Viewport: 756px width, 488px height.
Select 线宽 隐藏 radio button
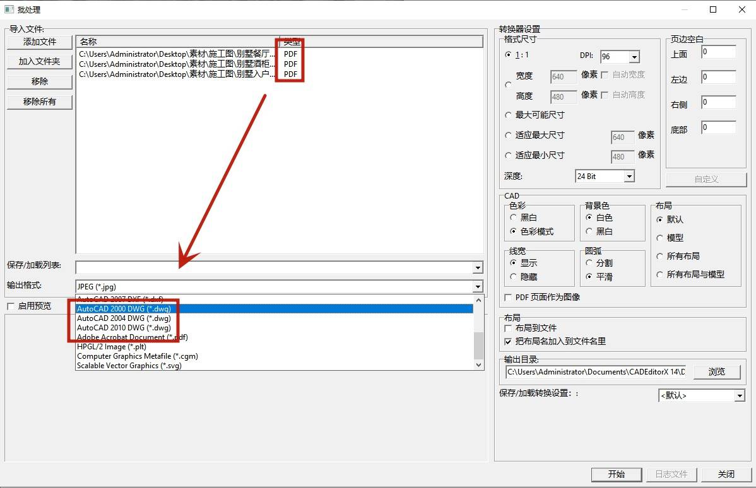click(x=514, y=277)
